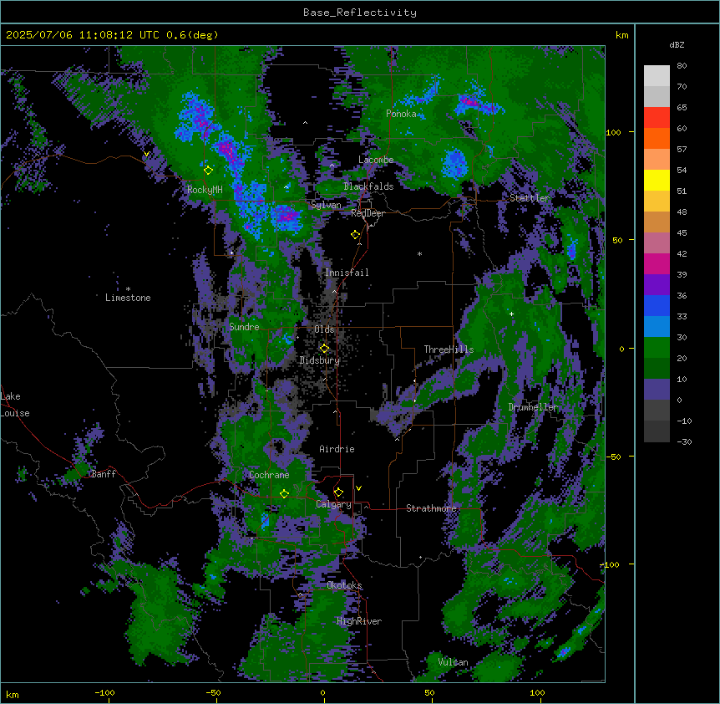Click the Olds city label

[324, 329]
